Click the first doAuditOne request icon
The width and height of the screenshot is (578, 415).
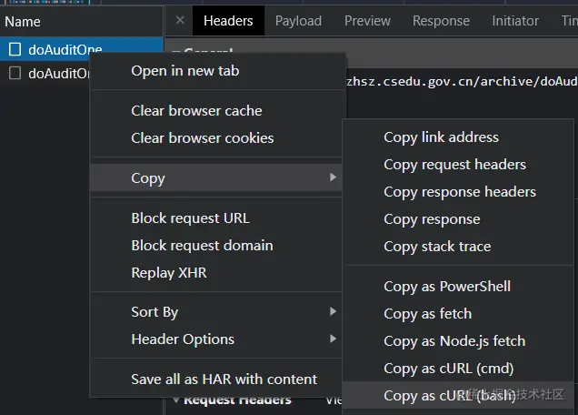pyautogui.click(x=15, y=49)
